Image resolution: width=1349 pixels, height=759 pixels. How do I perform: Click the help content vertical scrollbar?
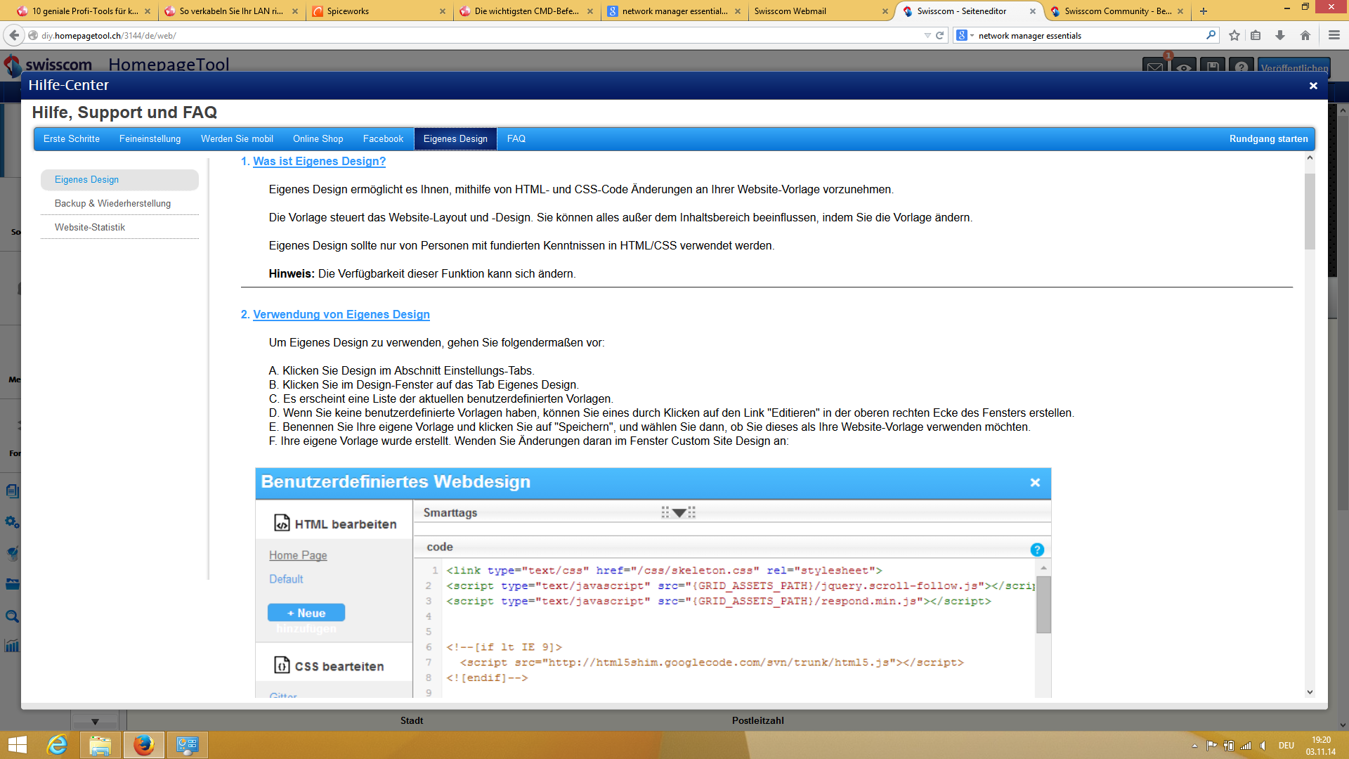(1310, 211)
